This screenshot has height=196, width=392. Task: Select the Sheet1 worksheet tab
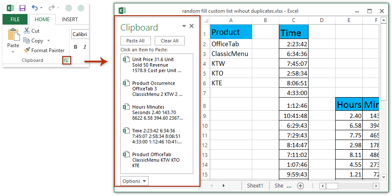255,186
